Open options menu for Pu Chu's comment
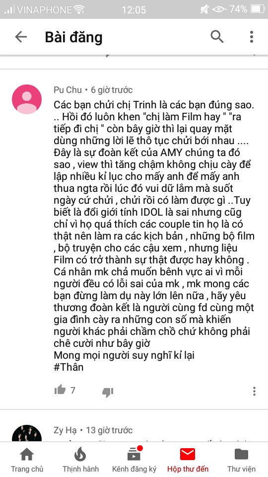The height and width of the screenshot is (477, 268). point(254,391)
